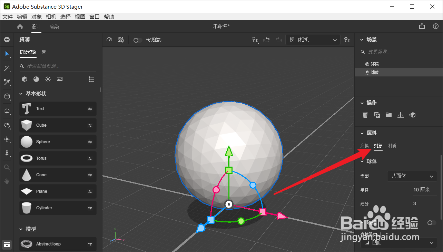The width and height of the screenshot is (443, 252).
Task: Collapse the 球体 properties section
Action: click(x=362, y=161)
